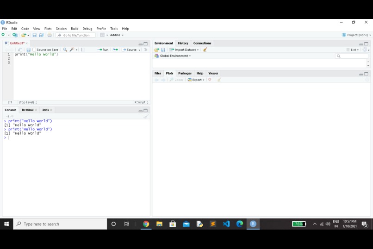373x249 pixels.
Task: Open the Global Environment selector
Action: click(x=173, y=56)
